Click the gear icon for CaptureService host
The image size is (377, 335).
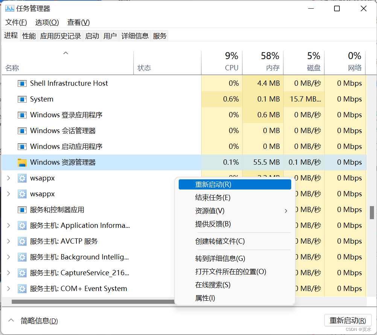point(22,273)
